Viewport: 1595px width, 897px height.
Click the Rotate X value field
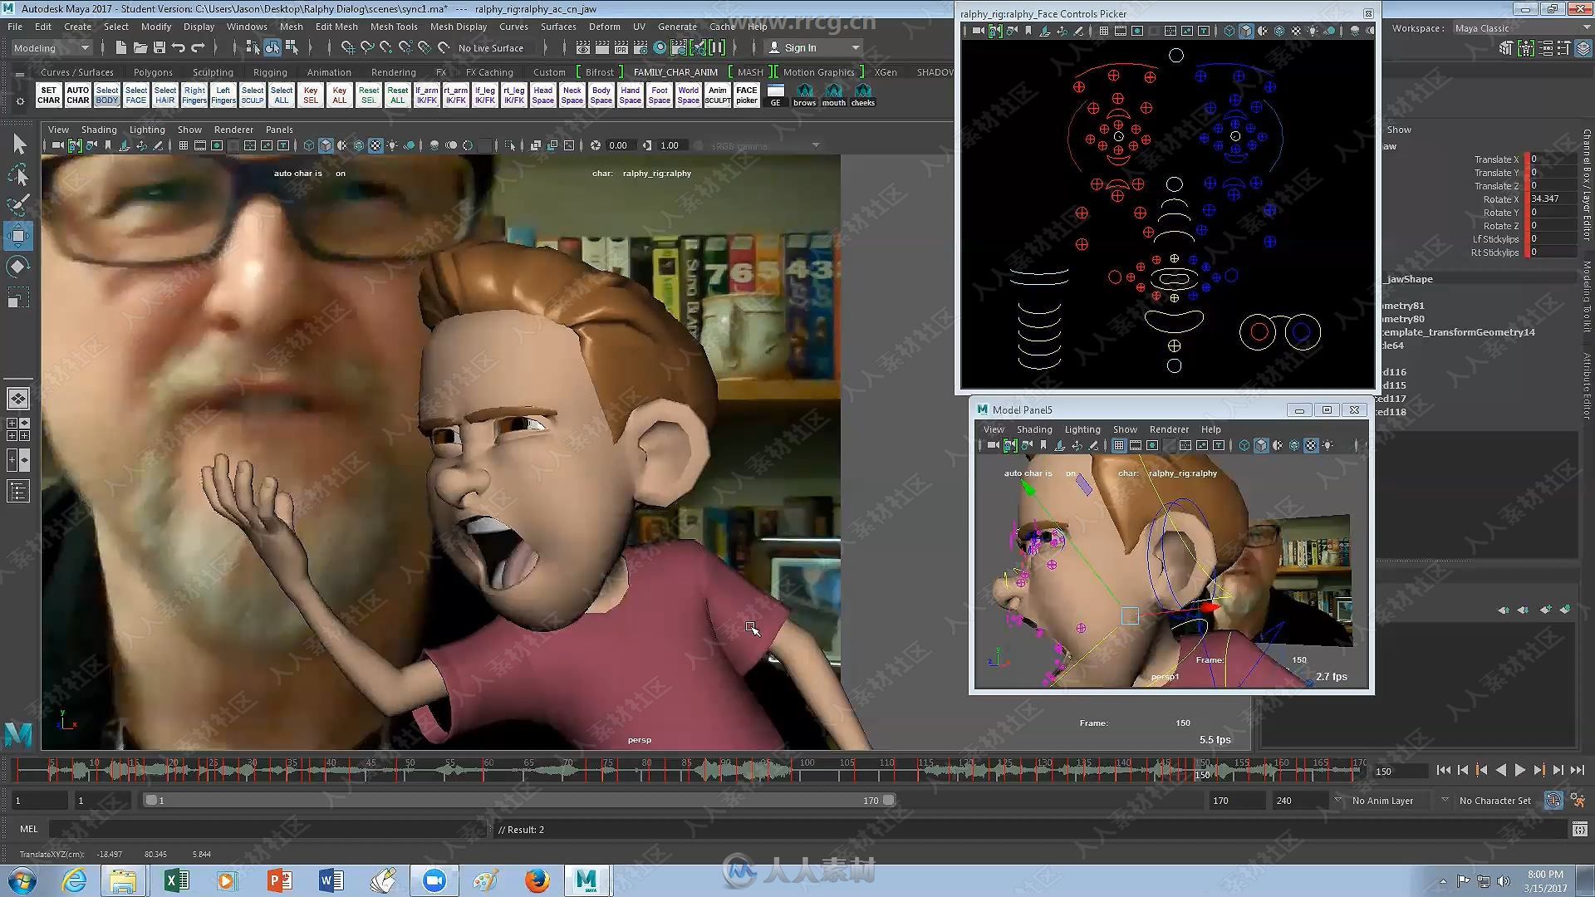click(x=1552, y=199)
